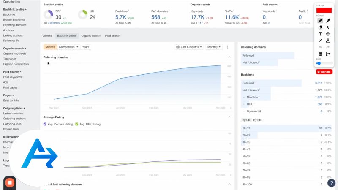This screenshot has width=338, height=190.
Task: Open the help question mark button
Action: [x=331, y=183]
